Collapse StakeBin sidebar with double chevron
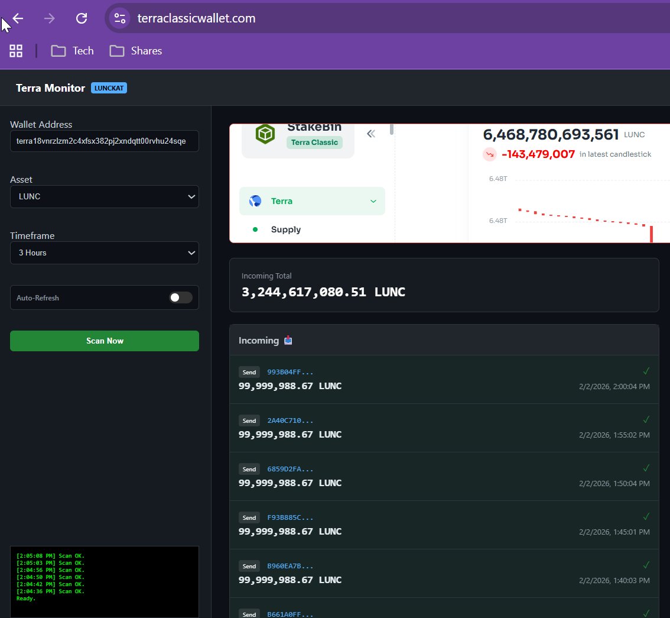This screenshot has width=670, height=618. click(371, 134)
